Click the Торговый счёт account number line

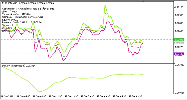pyautogui.click(x=16, y=14)
